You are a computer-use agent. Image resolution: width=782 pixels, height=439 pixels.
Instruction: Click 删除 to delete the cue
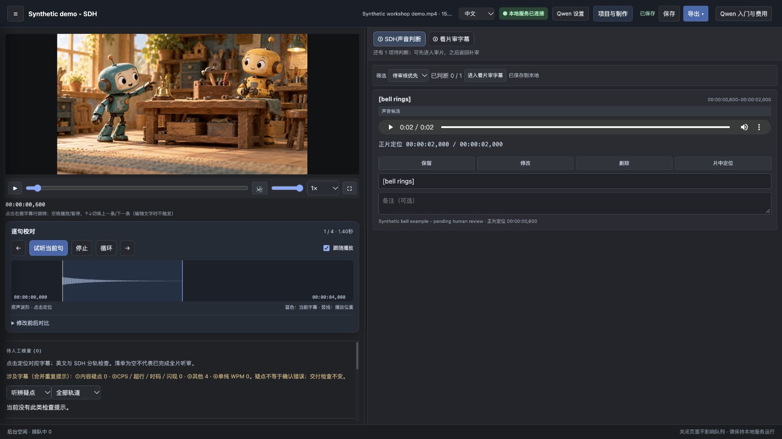624,163
